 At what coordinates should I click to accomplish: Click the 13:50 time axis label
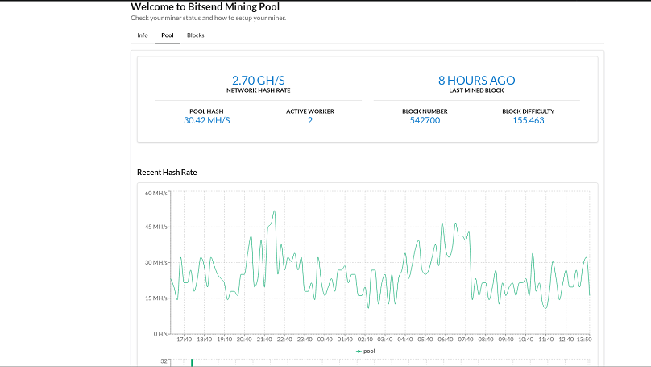pyautogui.click(x=584, y=340)
